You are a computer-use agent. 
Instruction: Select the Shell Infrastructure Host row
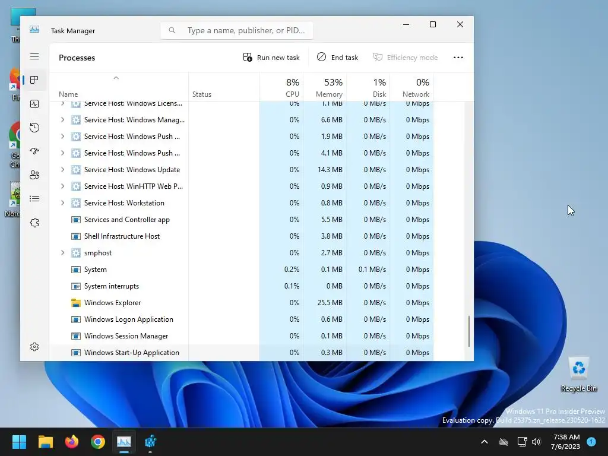(242, 236)
